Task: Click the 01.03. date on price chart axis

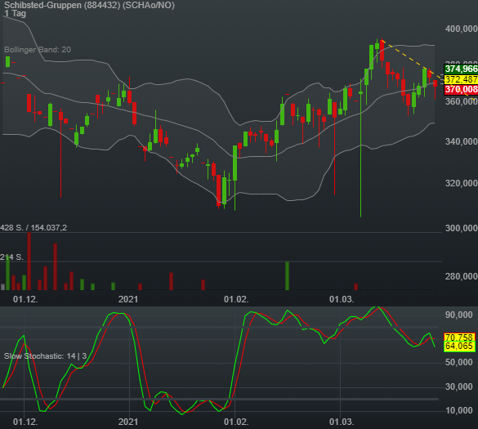Action: pyautogui.click(x=342, y=299)
